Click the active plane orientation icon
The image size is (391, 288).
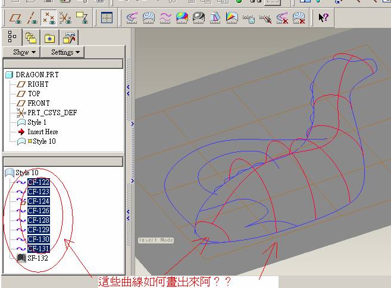[x=107, y=18]
